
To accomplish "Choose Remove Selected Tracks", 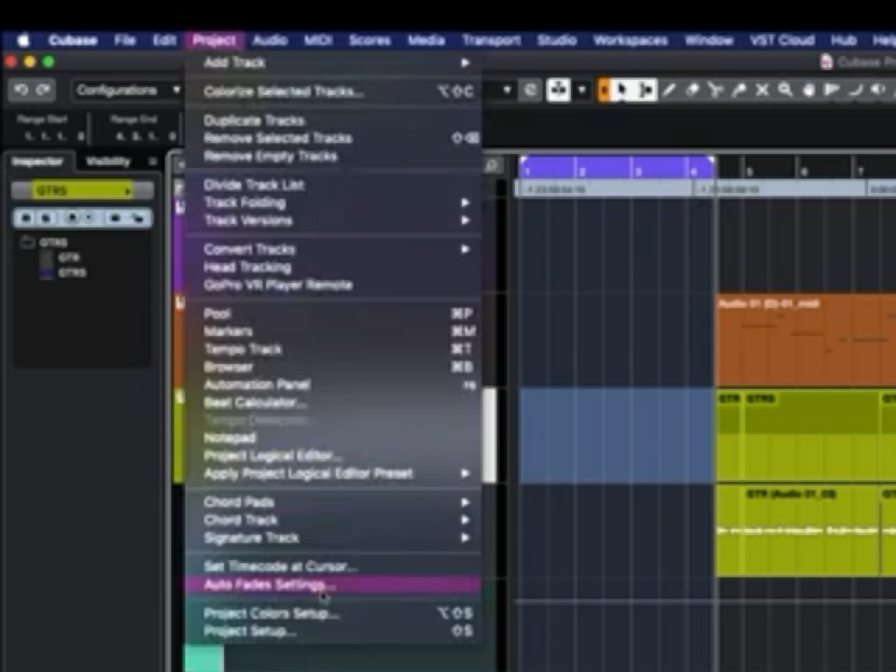I will pyautogui.click(x=334, y=138).
